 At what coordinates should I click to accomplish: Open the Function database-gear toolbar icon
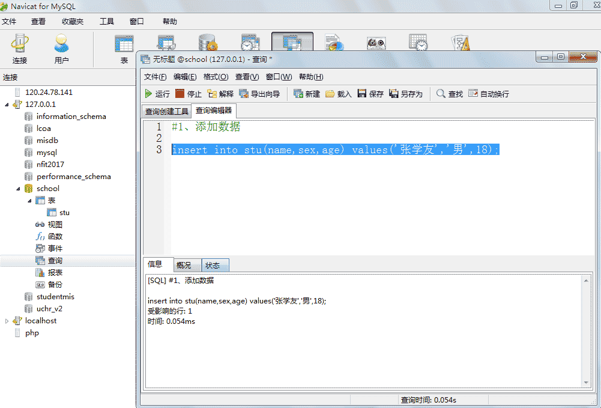[208, 43]
